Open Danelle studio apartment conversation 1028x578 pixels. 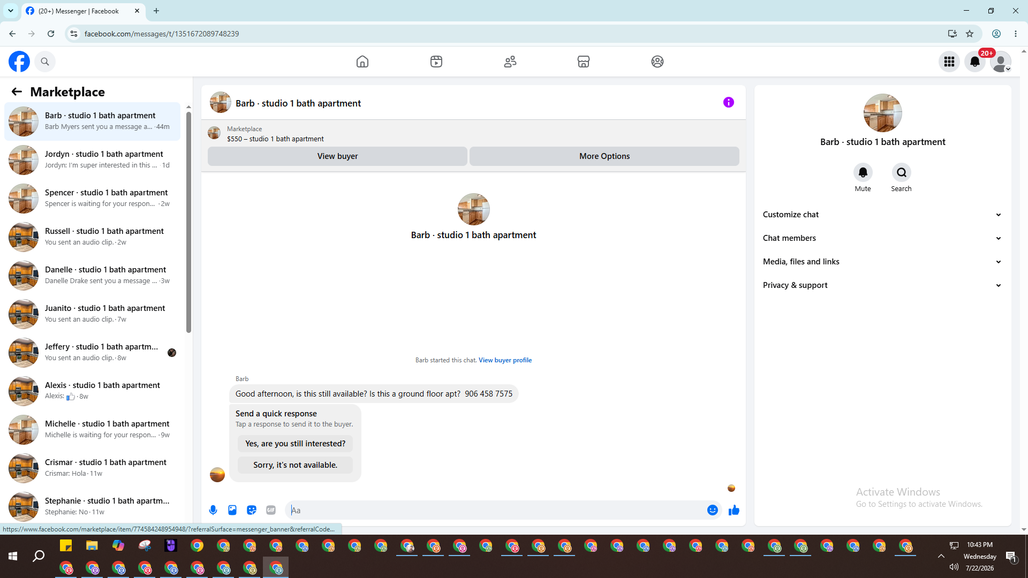pyautogui.click(x=93, y=275)
